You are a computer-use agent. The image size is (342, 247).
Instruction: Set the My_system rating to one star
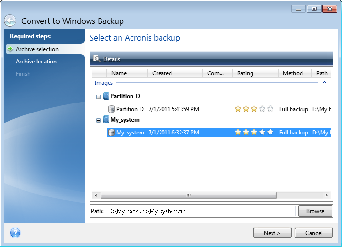pos(238,132)
